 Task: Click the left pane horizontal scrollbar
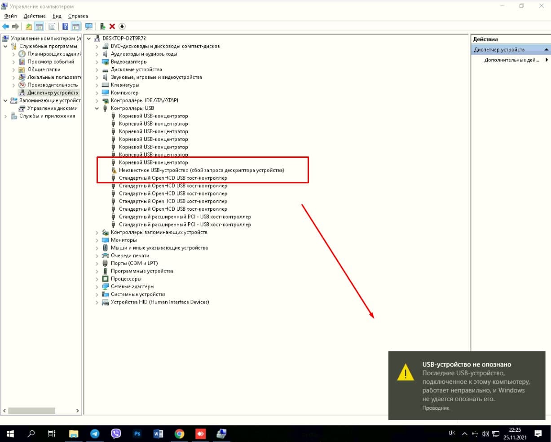click(x=31, y=411)
